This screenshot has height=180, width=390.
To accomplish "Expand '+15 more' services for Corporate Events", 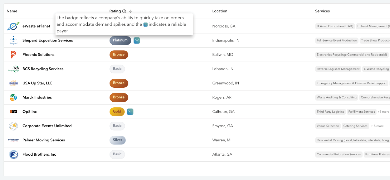I will point(377,126).
